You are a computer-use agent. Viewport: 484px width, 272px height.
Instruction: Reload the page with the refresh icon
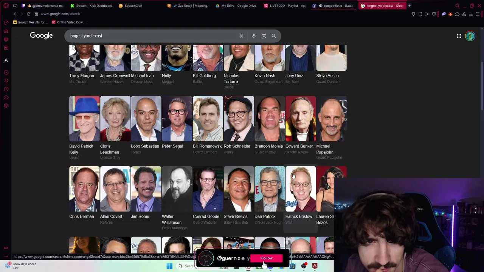[28, 14]
